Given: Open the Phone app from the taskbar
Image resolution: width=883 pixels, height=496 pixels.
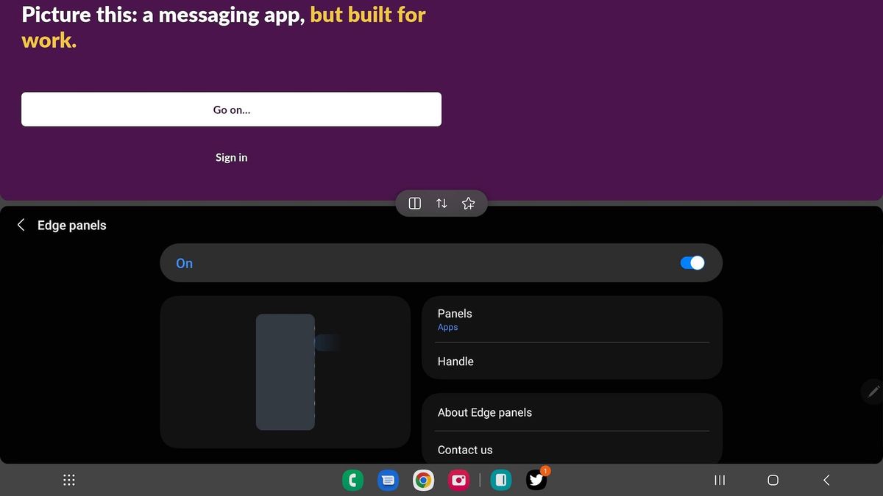Looking at the screenshot, I should coord(352,479).
